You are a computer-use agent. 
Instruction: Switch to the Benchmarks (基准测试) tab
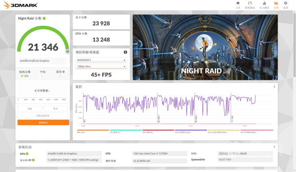click(250, 5)
